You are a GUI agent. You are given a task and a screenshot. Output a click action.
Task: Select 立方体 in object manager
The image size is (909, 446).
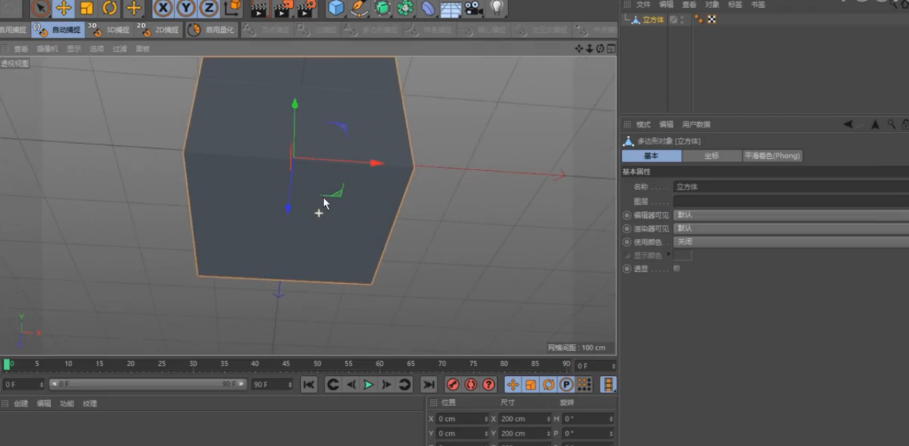(x=653, y=20)
